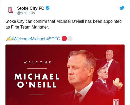Follow the #SCFC hashtag link

53,39
